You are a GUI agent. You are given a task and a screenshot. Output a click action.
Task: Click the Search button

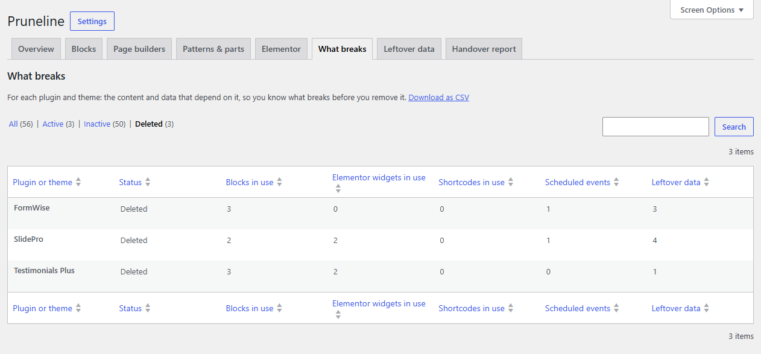pos(734,127)
